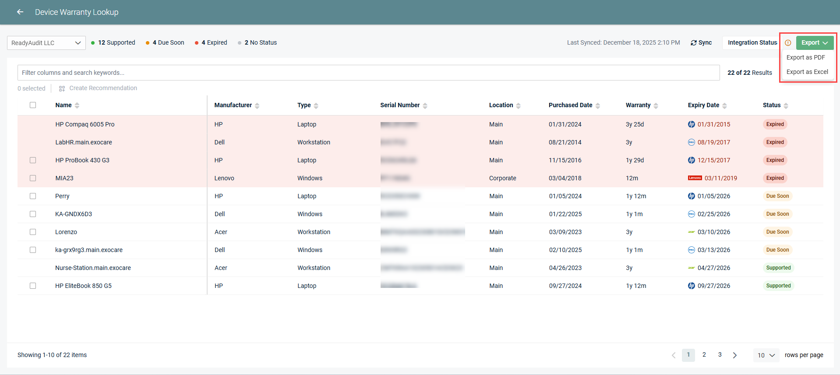Expand the rows per page dropdown
Image resolution: width=840 pixels, height=375 pixels.
click(x=766, y=355)
